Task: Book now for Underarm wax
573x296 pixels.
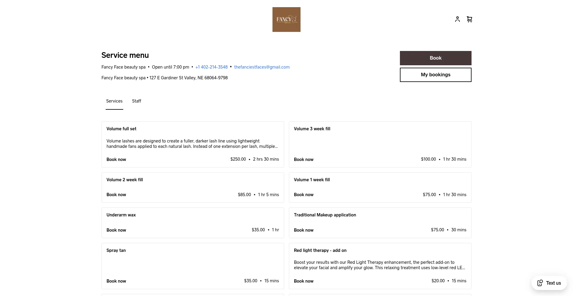Action: point(116,230)
